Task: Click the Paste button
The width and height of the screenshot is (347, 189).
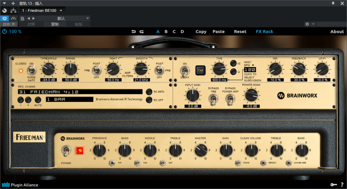Action: pos(219,31)
